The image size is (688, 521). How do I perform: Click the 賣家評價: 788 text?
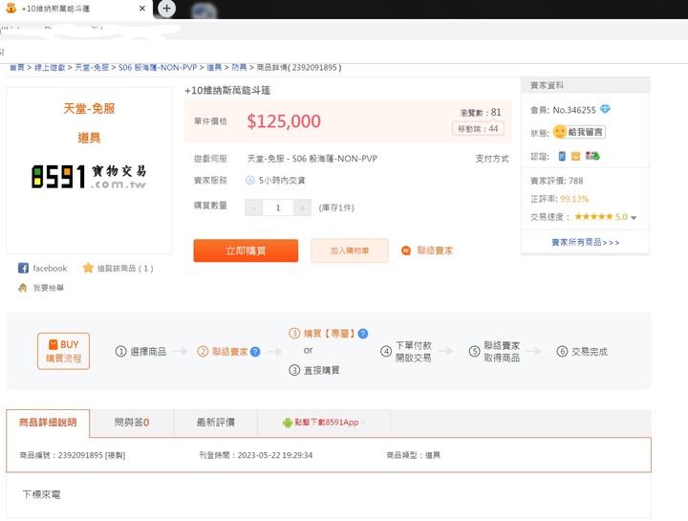556,181
